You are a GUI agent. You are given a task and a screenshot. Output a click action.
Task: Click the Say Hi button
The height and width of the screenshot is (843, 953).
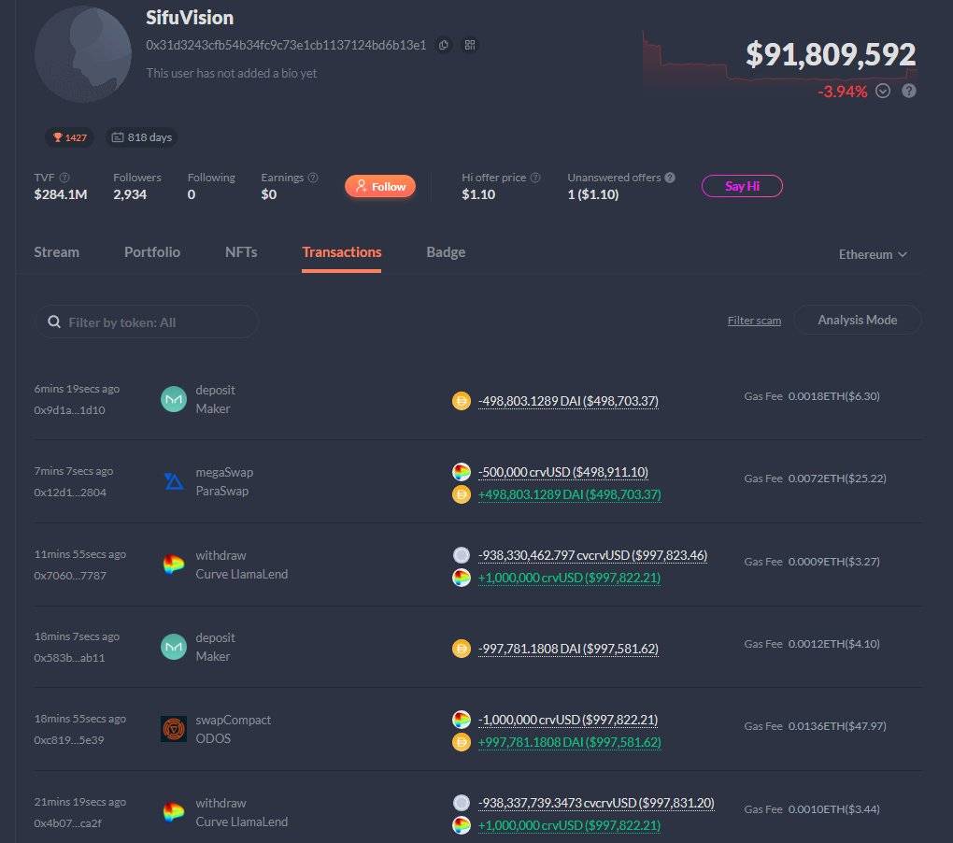point(742,186)
